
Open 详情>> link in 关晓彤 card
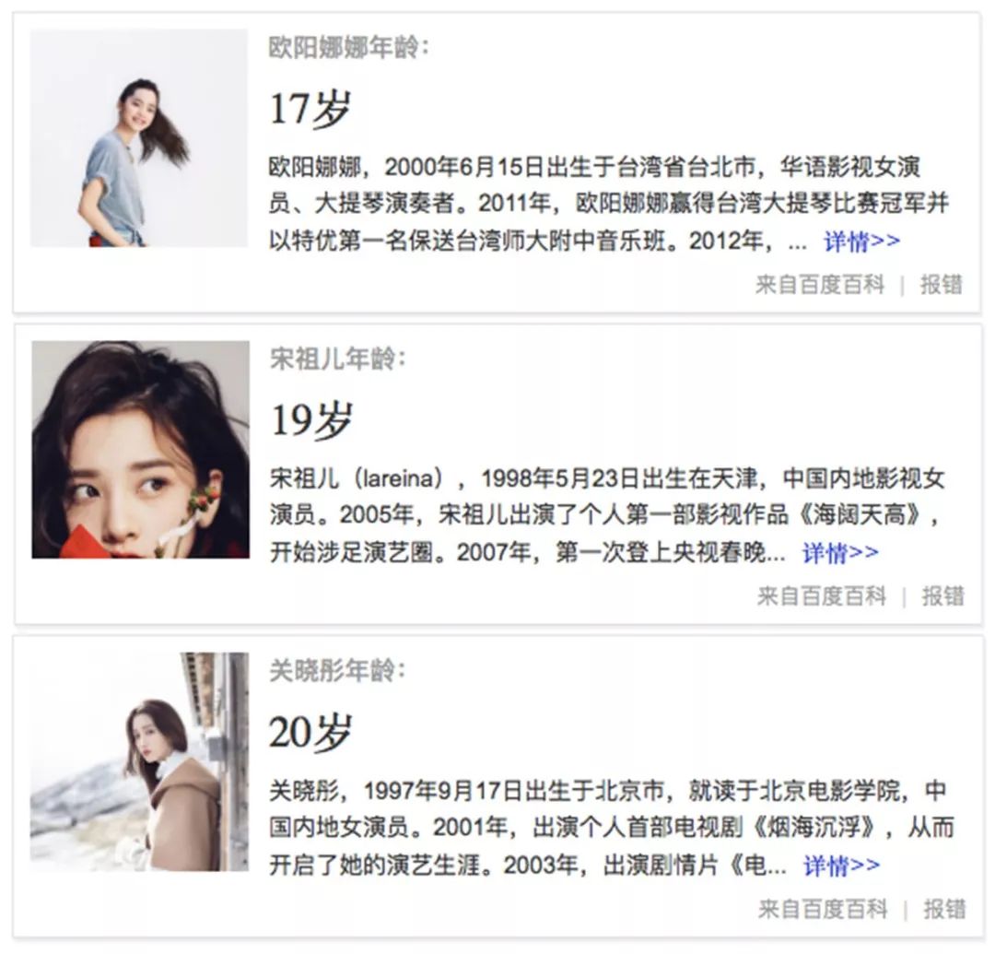click(x=841, y=866)
